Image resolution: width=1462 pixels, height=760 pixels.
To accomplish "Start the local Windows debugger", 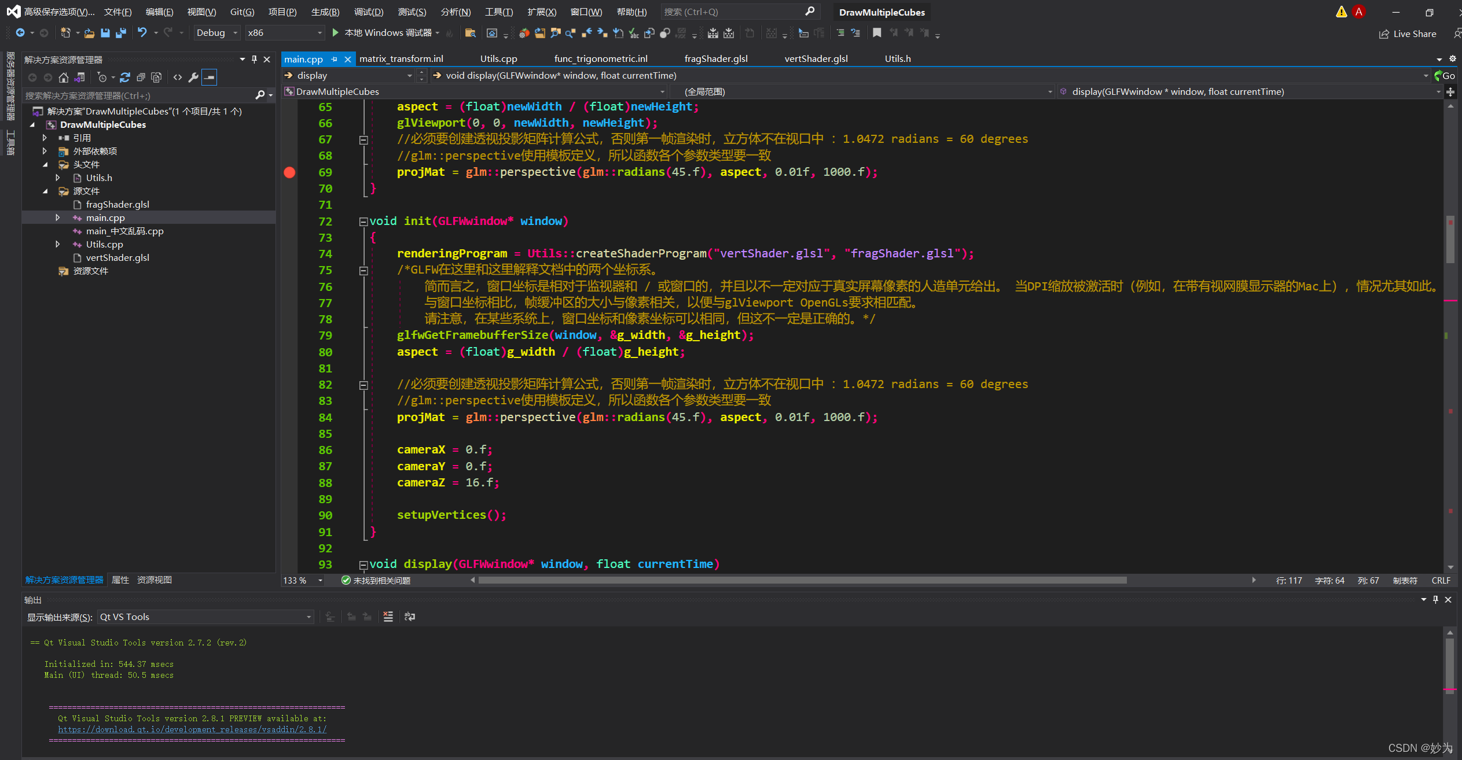I will pyautogui.click(x=383, y=33).
